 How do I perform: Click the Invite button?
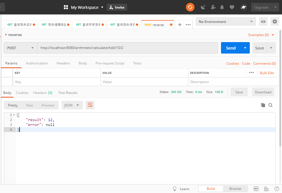click(x=117, y=7)
